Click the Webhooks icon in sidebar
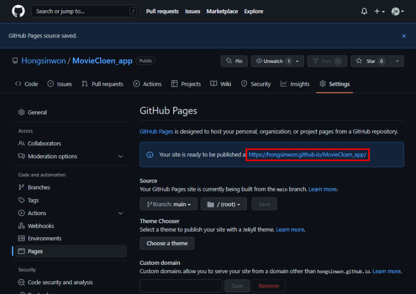416x294 pixels. 21,226
